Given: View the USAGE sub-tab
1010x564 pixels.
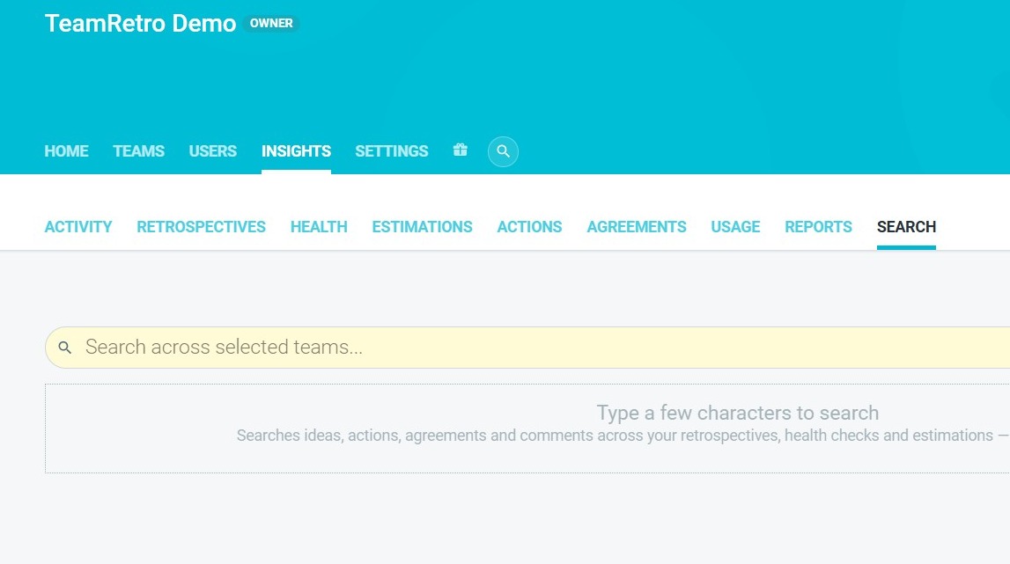Looking at the screenshot, I should coord(735,227).
